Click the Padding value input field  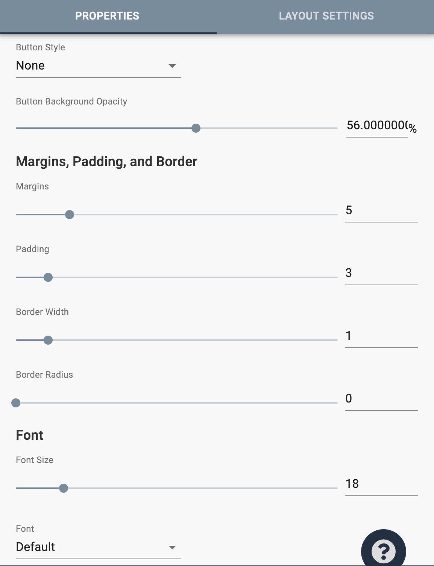click(381, 273)
